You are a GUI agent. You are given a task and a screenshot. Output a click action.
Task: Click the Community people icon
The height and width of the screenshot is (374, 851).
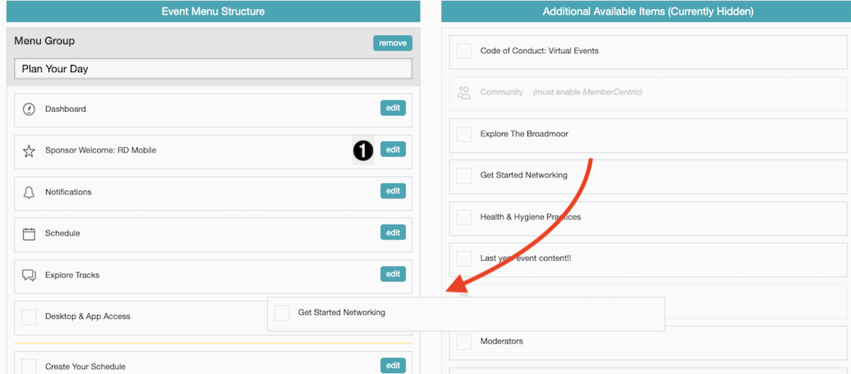[x=464, y=92]
